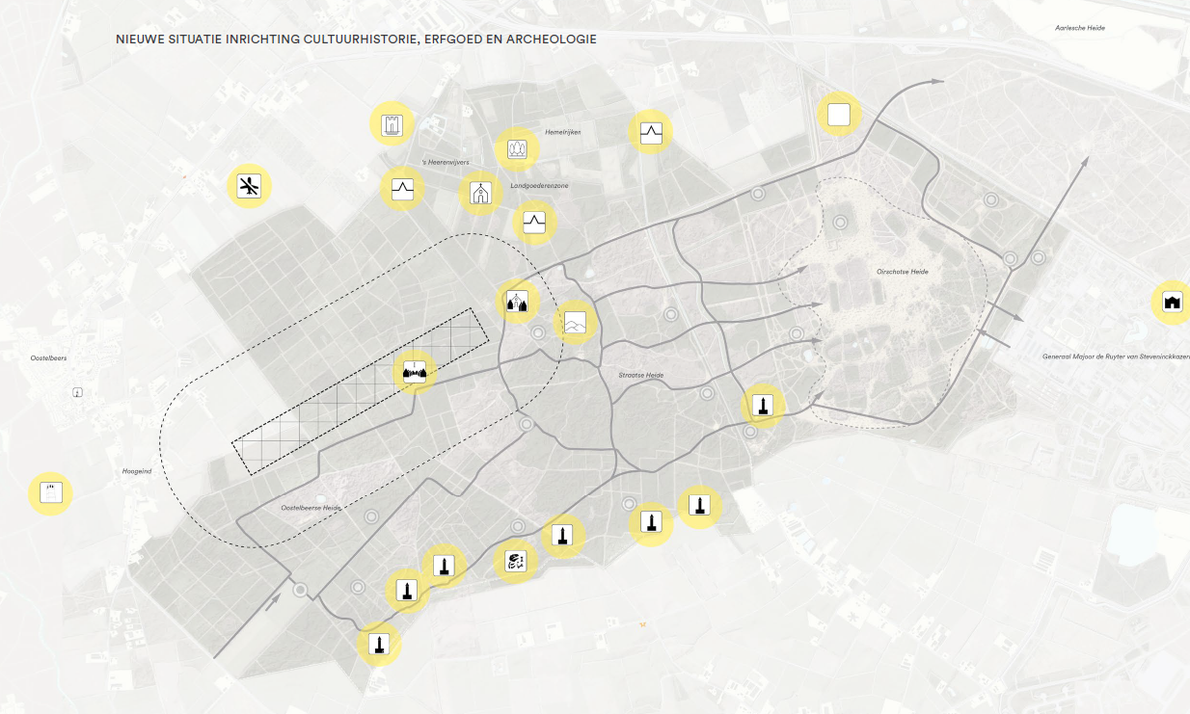
Task: Select the castle tower marker above 's Heerenvijvers
Action: tap(392, 124)
